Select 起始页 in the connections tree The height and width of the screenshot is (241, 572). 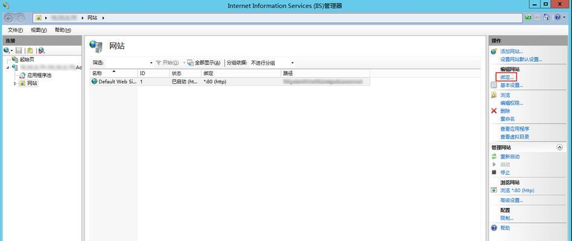point(27,59)
